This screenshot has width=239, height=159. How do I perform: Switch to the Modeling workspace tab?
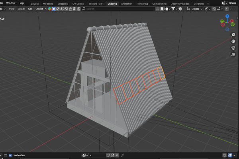click(x=48, y=3)
